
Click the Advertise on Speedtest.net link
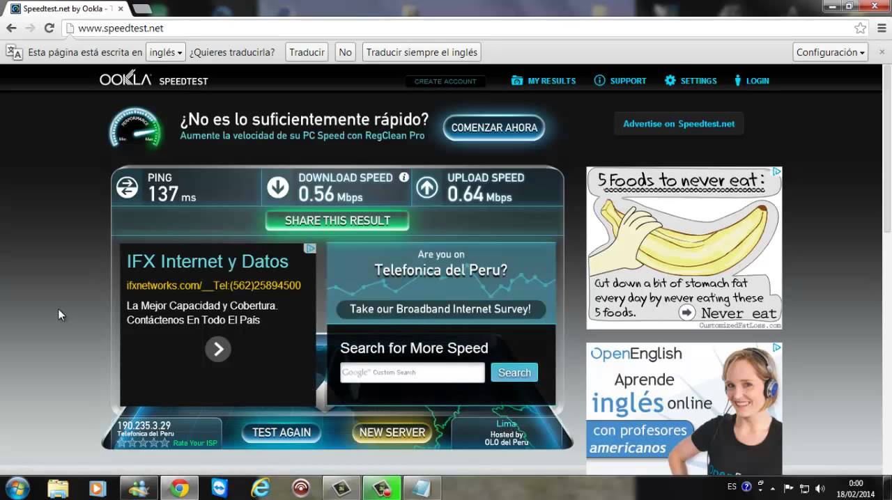[x=679, y=124]
